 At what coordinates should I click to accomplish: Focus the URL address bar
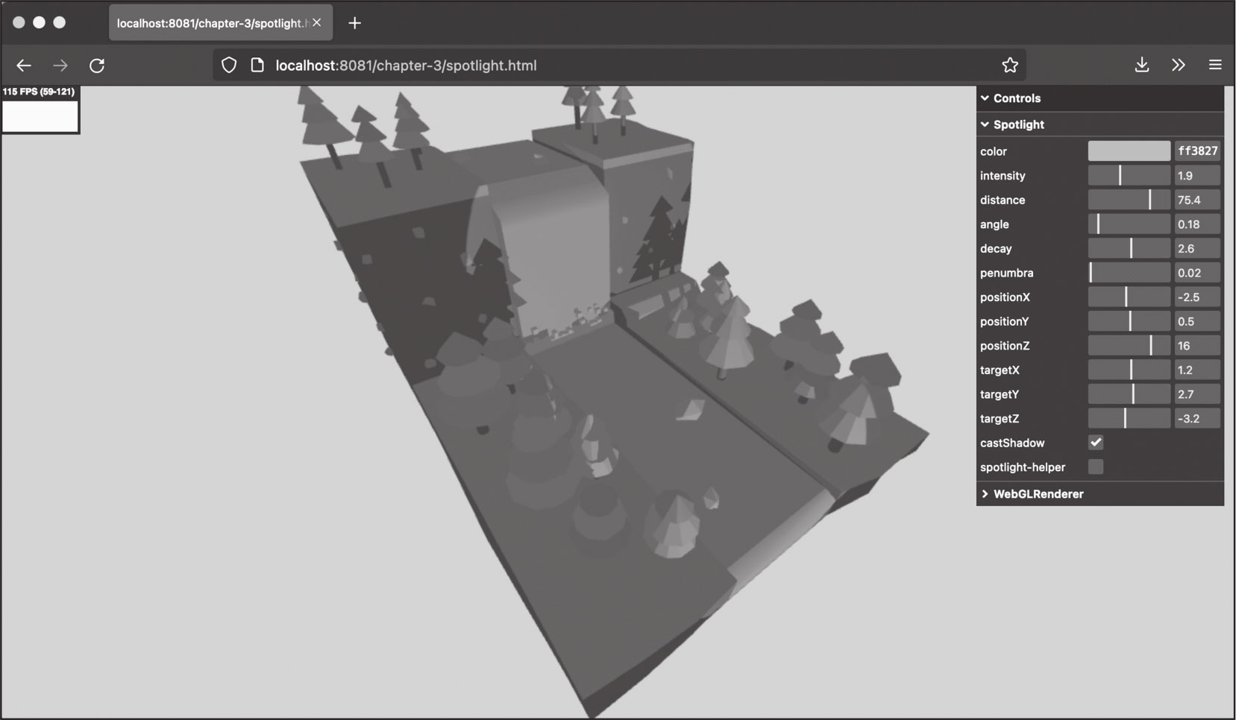597,66
